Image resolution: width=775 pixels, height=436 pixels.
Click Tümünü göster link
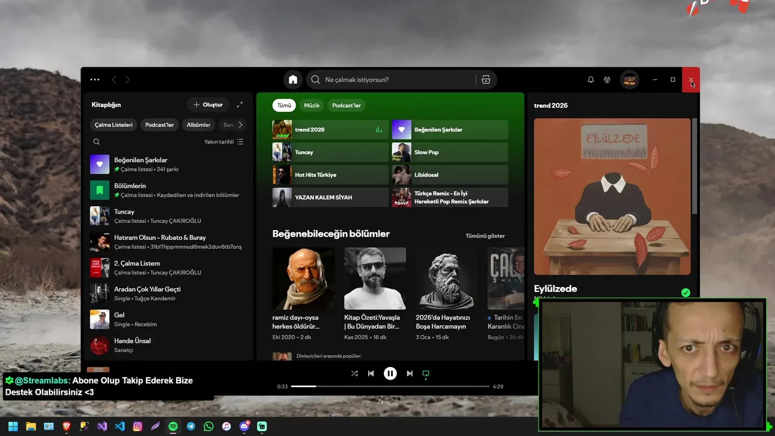tap(485, 236)
